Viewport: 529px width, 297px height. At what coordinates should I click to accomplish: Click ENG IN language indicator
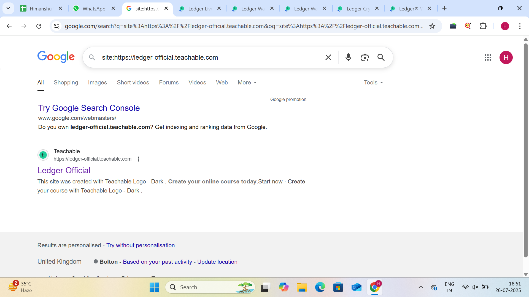449,287
